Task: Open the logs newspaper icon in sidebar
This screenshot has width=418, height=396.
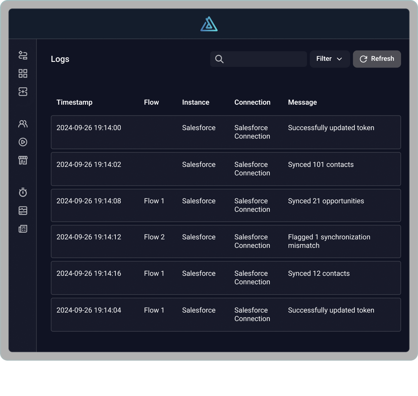Action: point(23,229)
